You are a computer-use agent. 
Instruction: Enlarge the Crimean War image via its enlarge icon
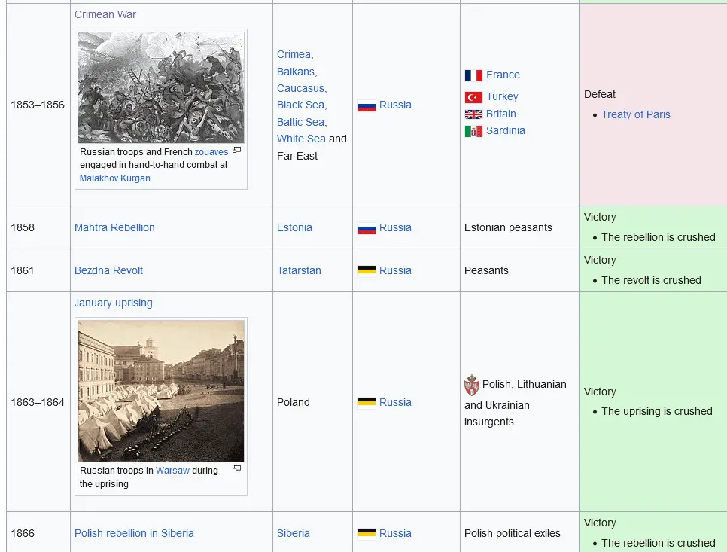(237, 151)
